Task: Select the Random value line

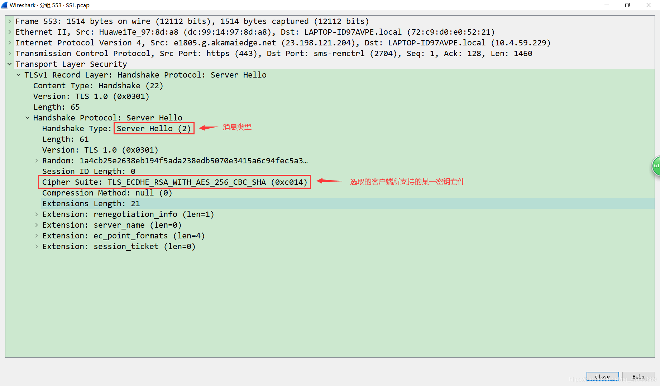Action: [x=175, y=161]
